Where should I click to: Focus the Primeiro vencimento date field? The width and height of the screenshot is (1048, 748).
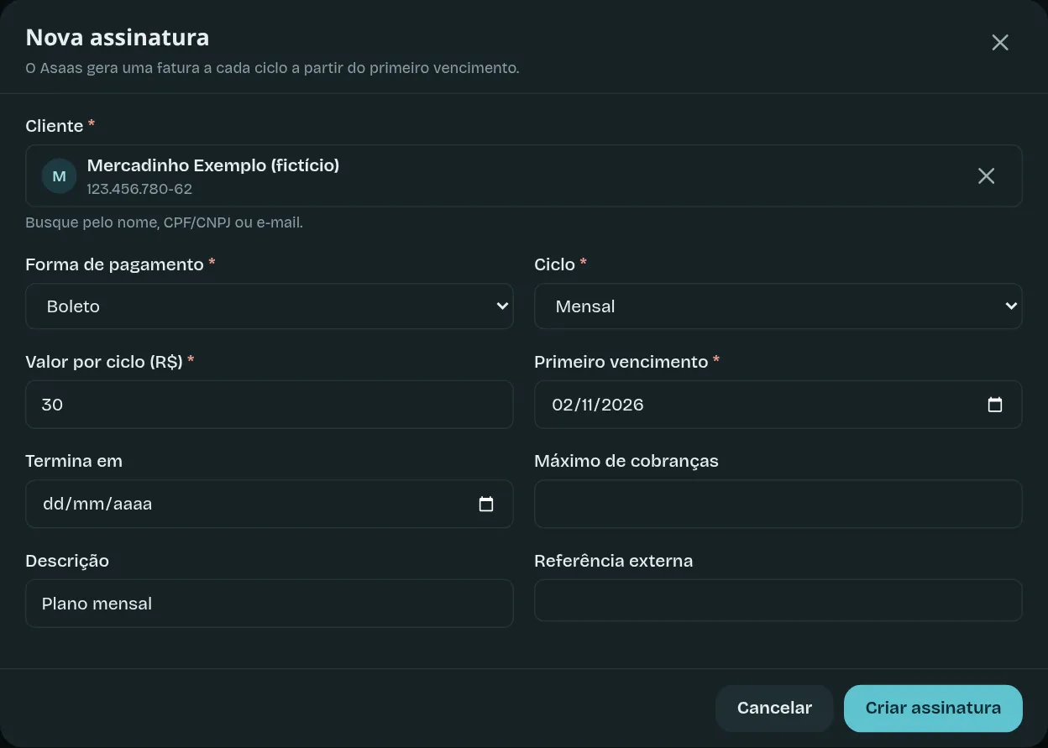click(778, 405)
